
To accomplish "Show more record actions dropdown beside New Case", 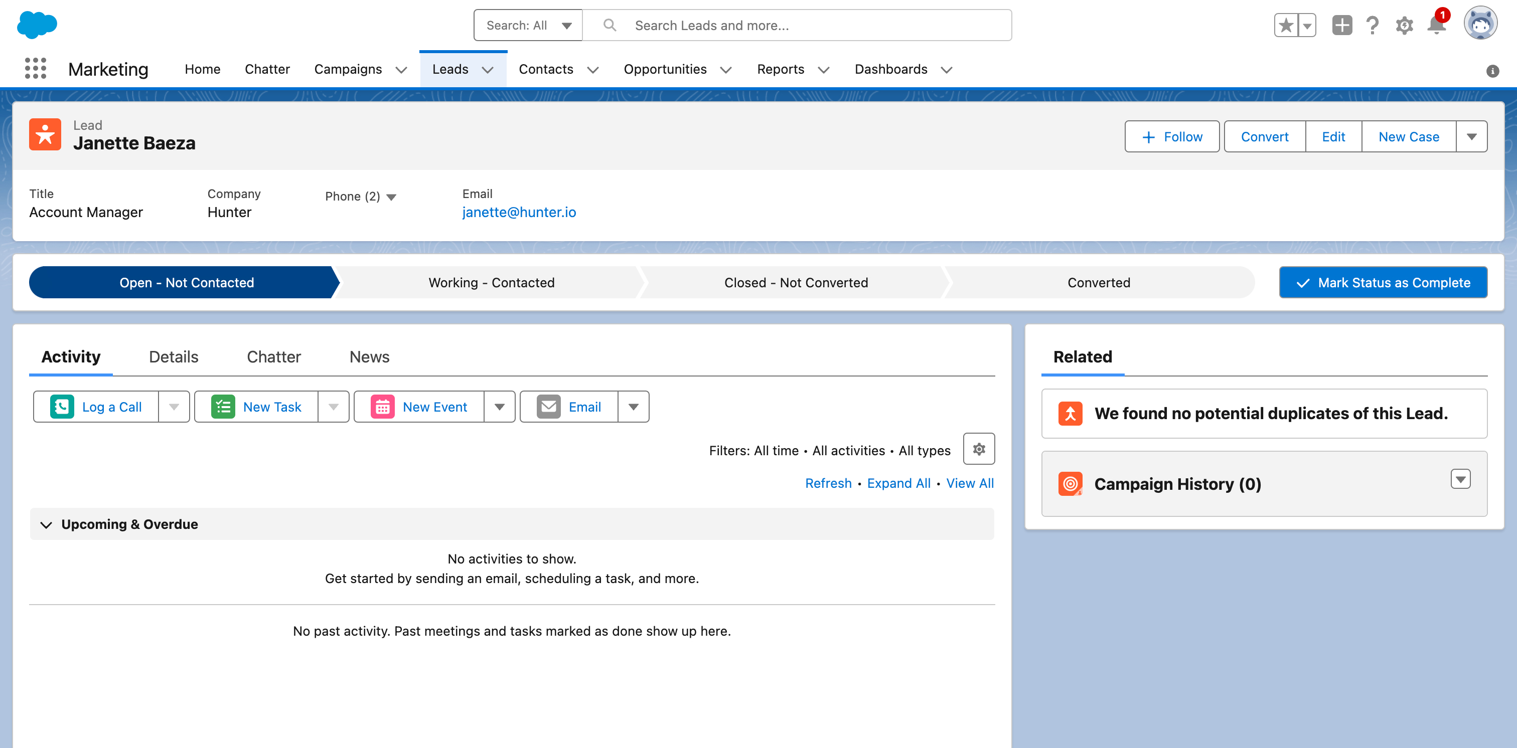I will click(x=1471, y=136).
